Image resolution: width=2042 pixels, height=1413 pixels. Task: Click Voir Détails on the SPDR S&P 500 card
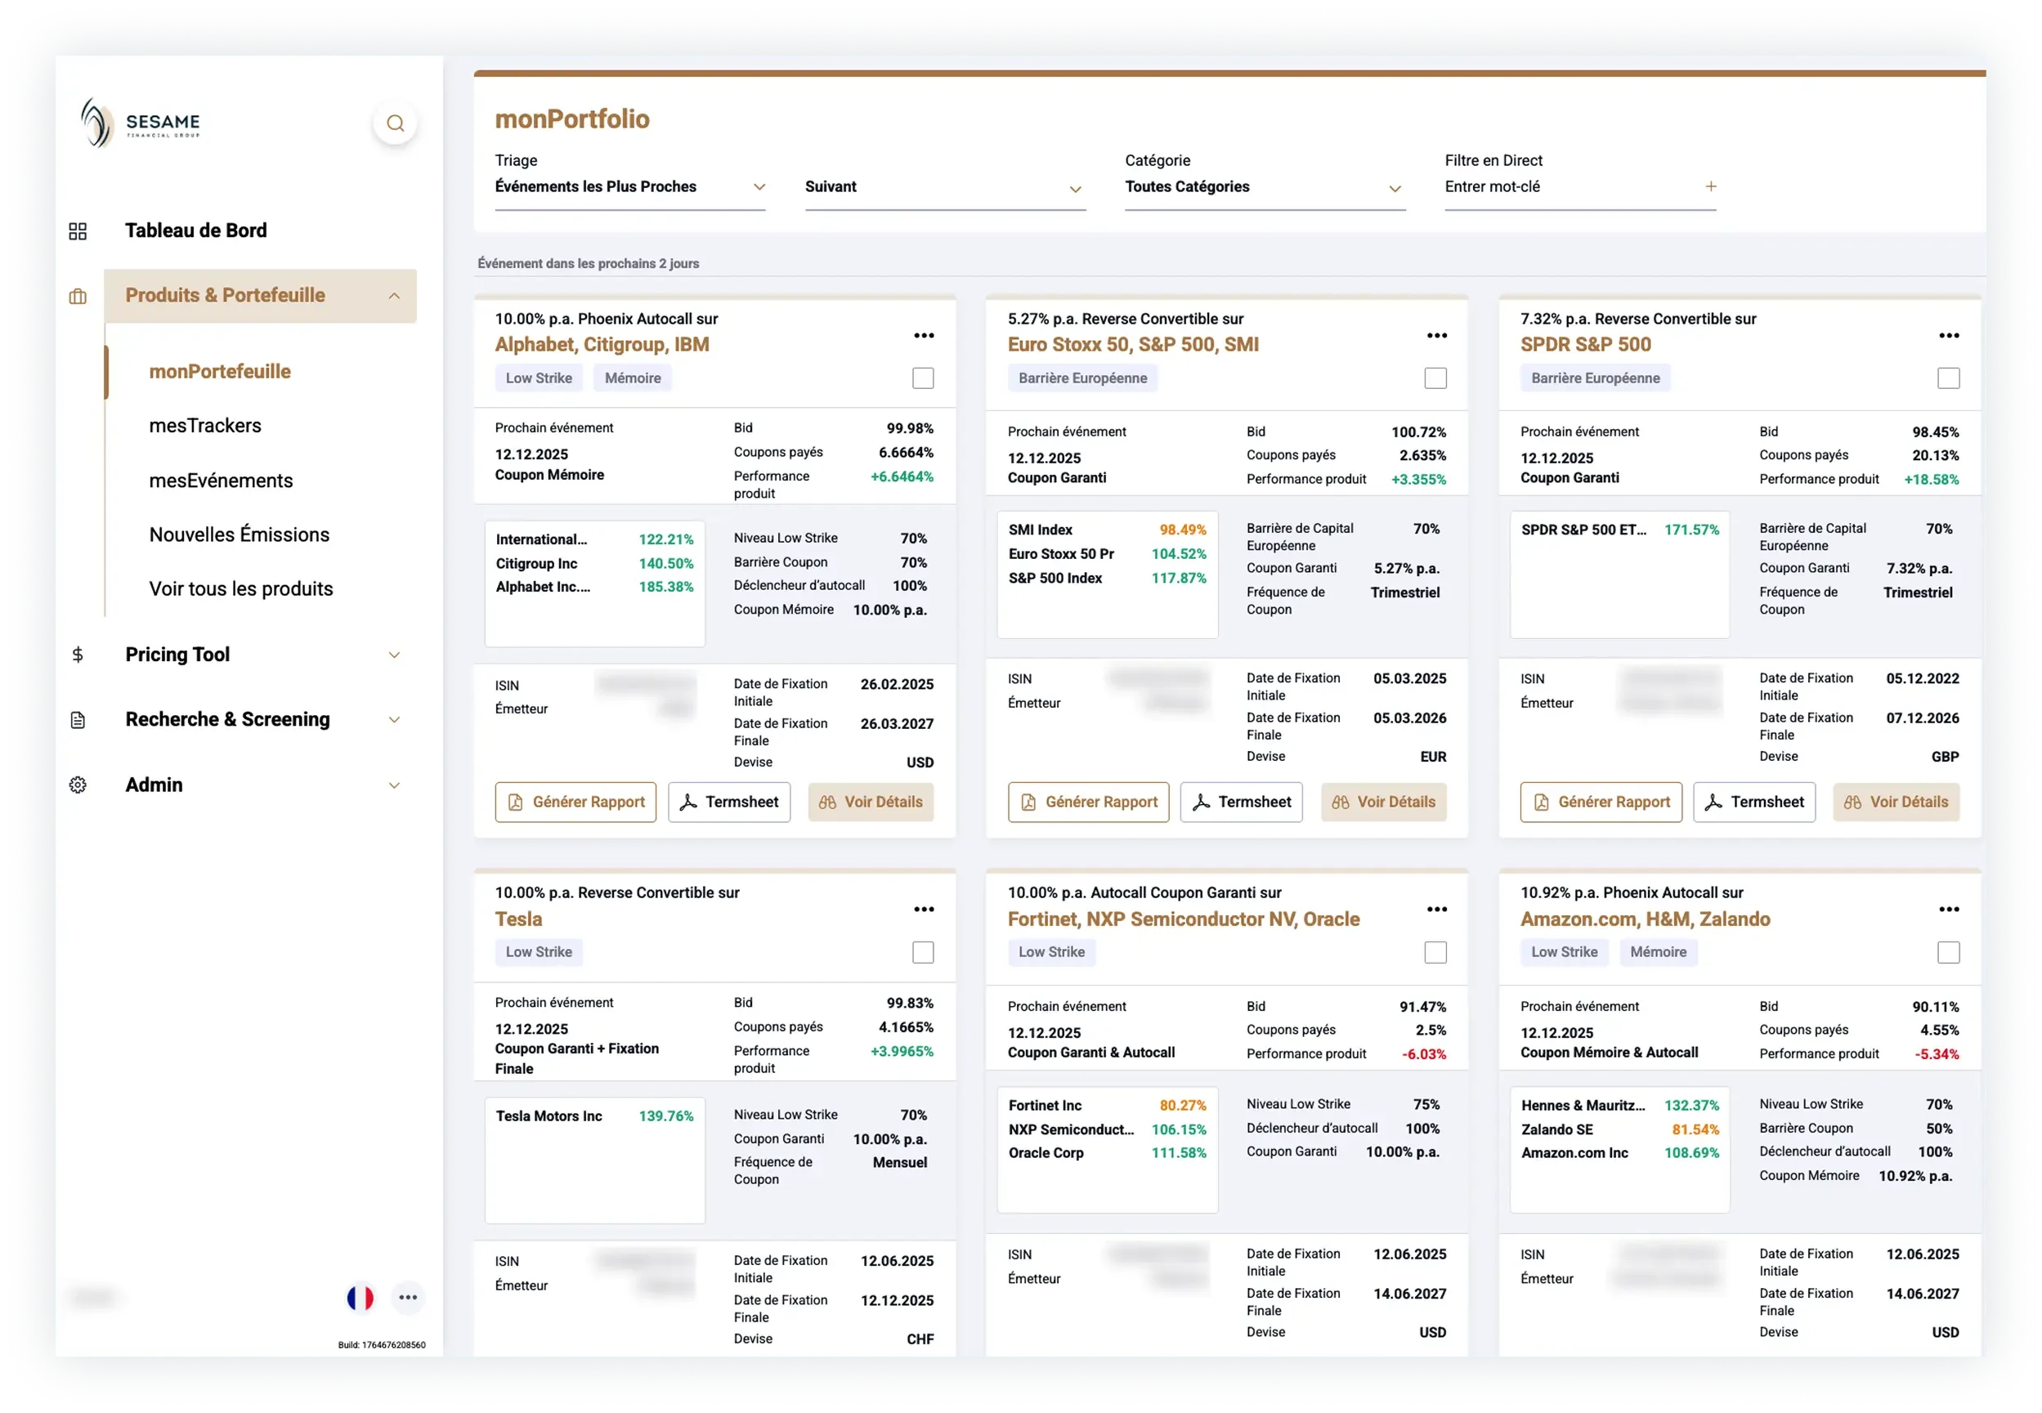click(x=1896, y=803)
